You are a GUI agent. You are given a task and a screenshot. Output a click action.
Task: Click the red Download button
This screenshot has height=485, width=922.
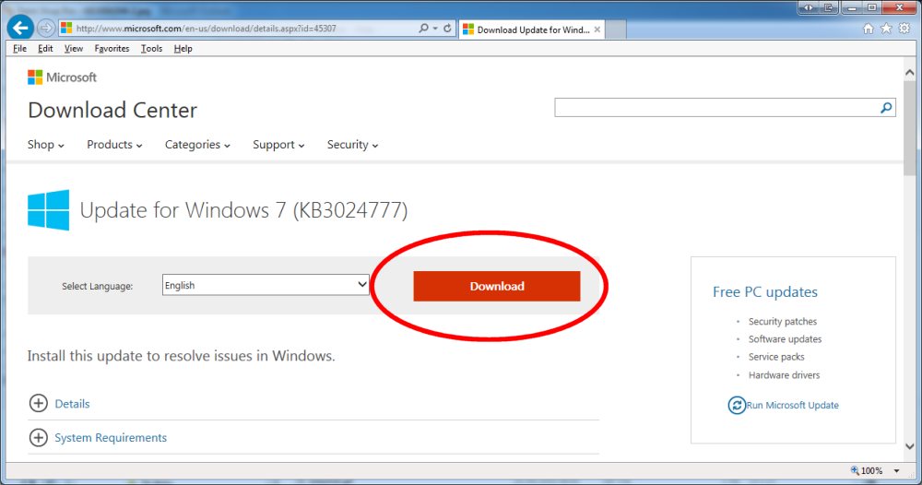[x=497, y=286]
